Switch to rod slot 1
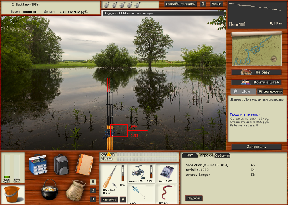 [93, 182]
